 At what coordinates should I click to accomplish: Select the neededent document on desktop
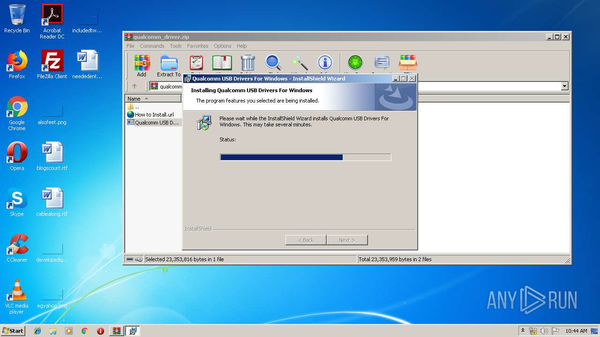(87, 65)
